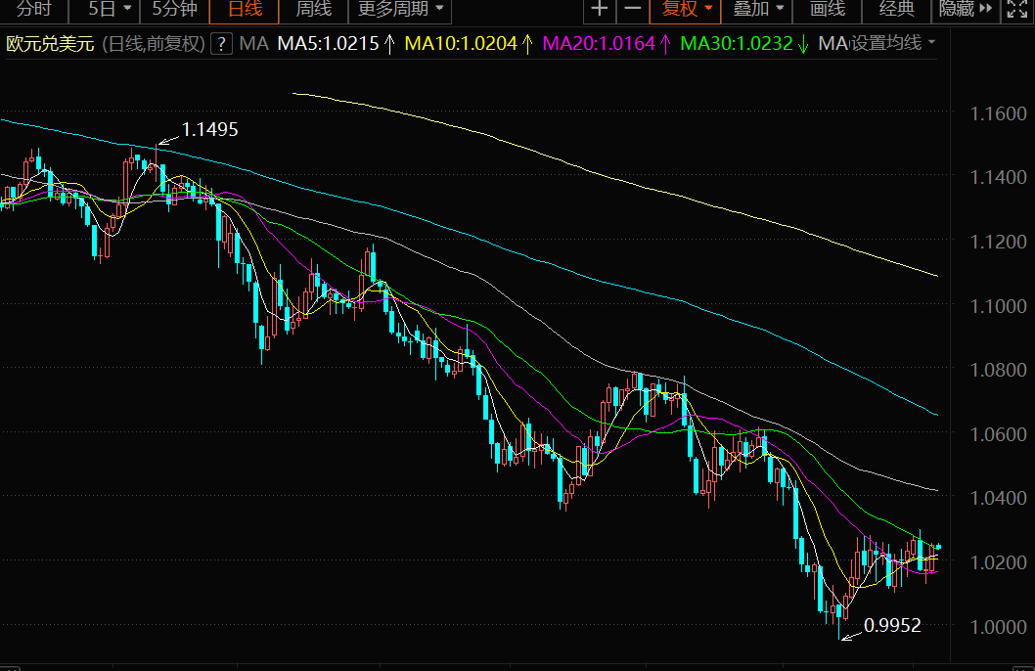
Task: Click the (日线,前复权) chart mode label
Action: (x=154, y=44)
